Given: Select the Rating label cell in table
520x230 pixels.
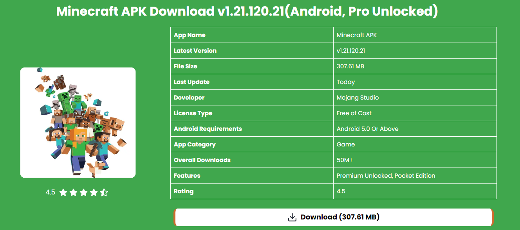Looking at the screenshot, I should point(252,191).
